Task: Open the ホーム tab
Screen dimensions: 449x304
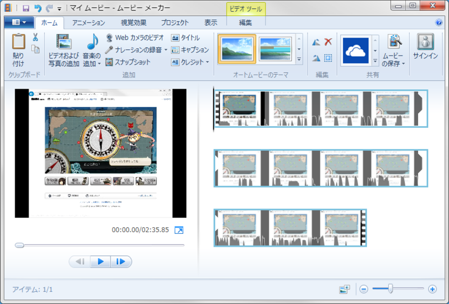Action: click(x=49, y=23)
